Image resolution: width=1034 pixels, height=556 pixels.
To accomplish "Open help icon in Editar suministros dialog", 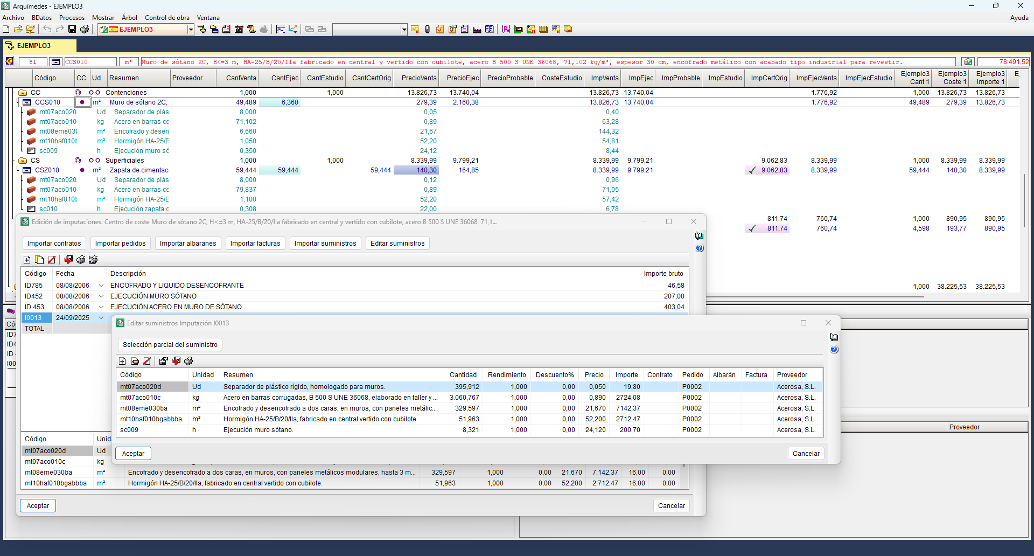I will tap(834, 350).
